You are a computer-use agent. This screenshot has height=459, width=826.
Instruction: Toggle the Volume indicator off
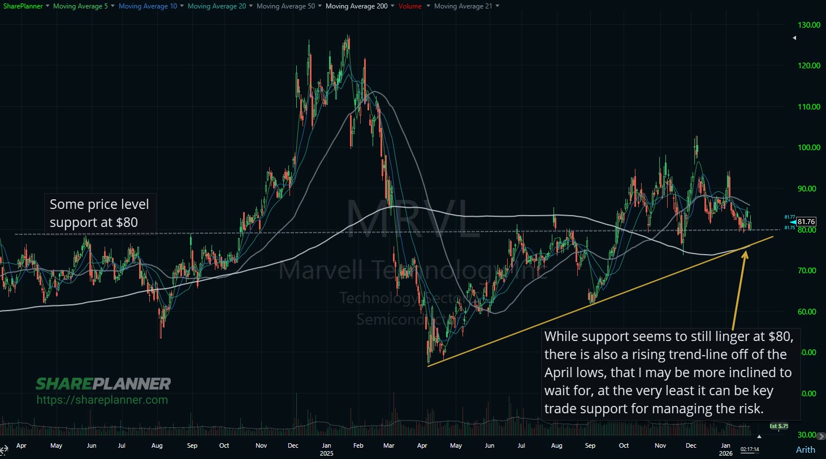click(410, 6)
